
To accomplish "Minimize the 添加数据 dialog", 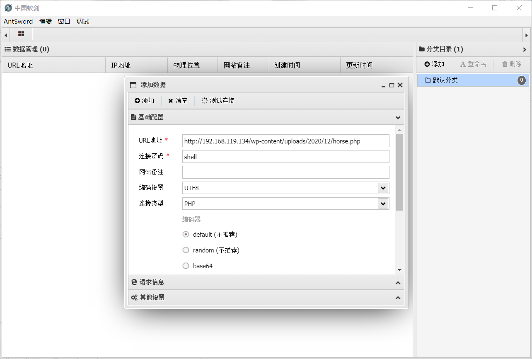I will click(383, 85).
